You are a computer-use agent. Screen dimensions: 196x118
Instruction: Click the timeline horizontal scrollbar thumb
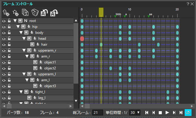tap(87, 106)
